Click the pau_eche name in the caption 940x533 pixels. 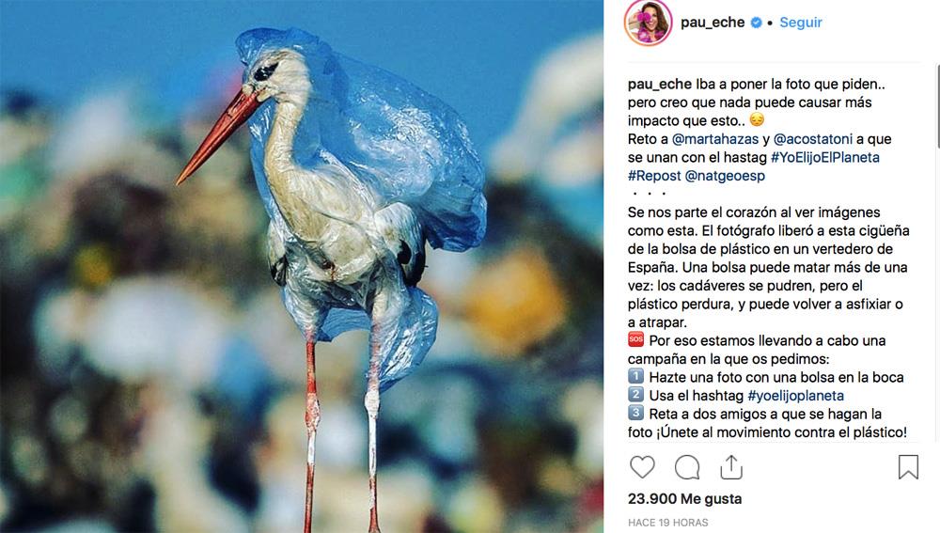660,85
